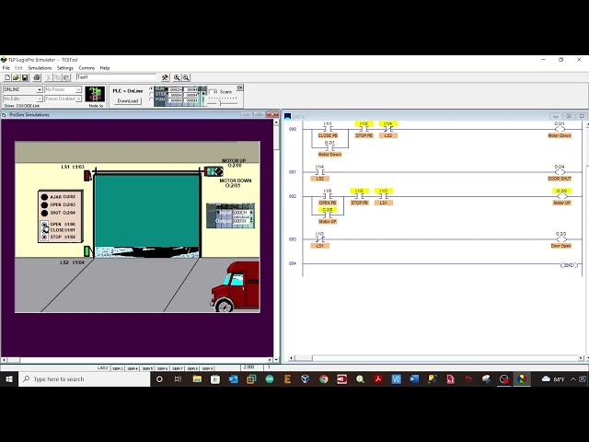Click the Test1 program name field

pos(116,77)
